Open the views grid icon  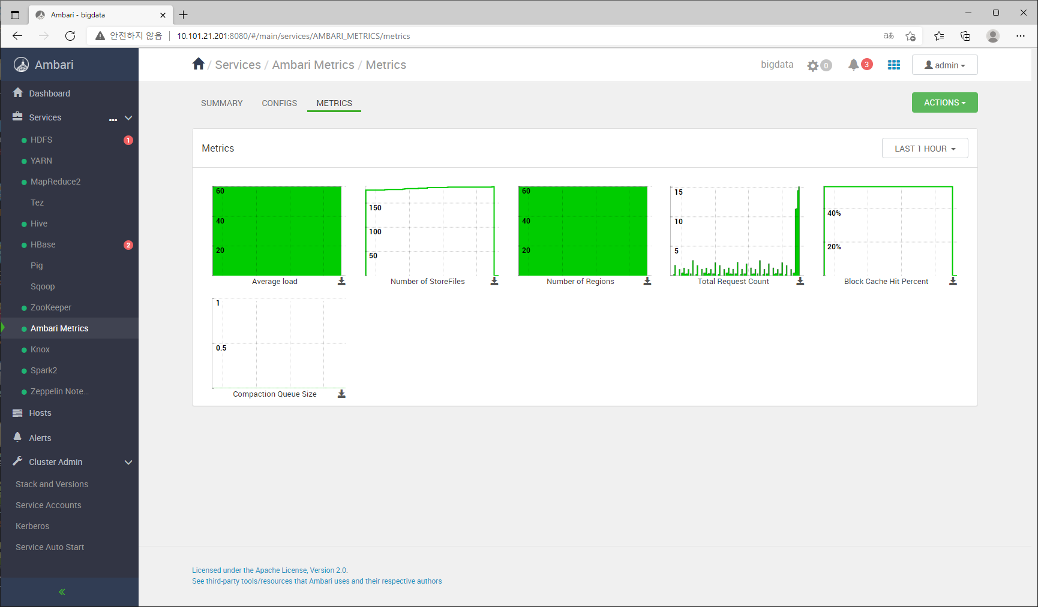(x=894, y=65)
